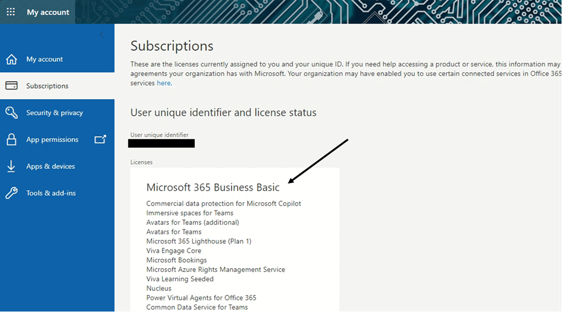This screenshot has height=312, width=562.
Task: Click the Subscriptions page heading
Action: (x=172, y=46)
